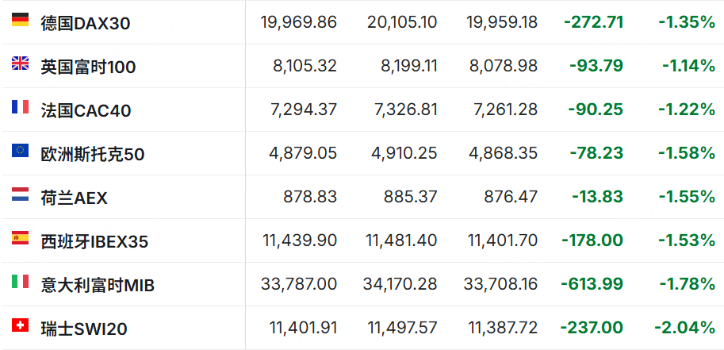This screenshot has width=724, height=350.
Task: Select the 富时MIB last price 33,787.00
Action: tap(299, 284)
